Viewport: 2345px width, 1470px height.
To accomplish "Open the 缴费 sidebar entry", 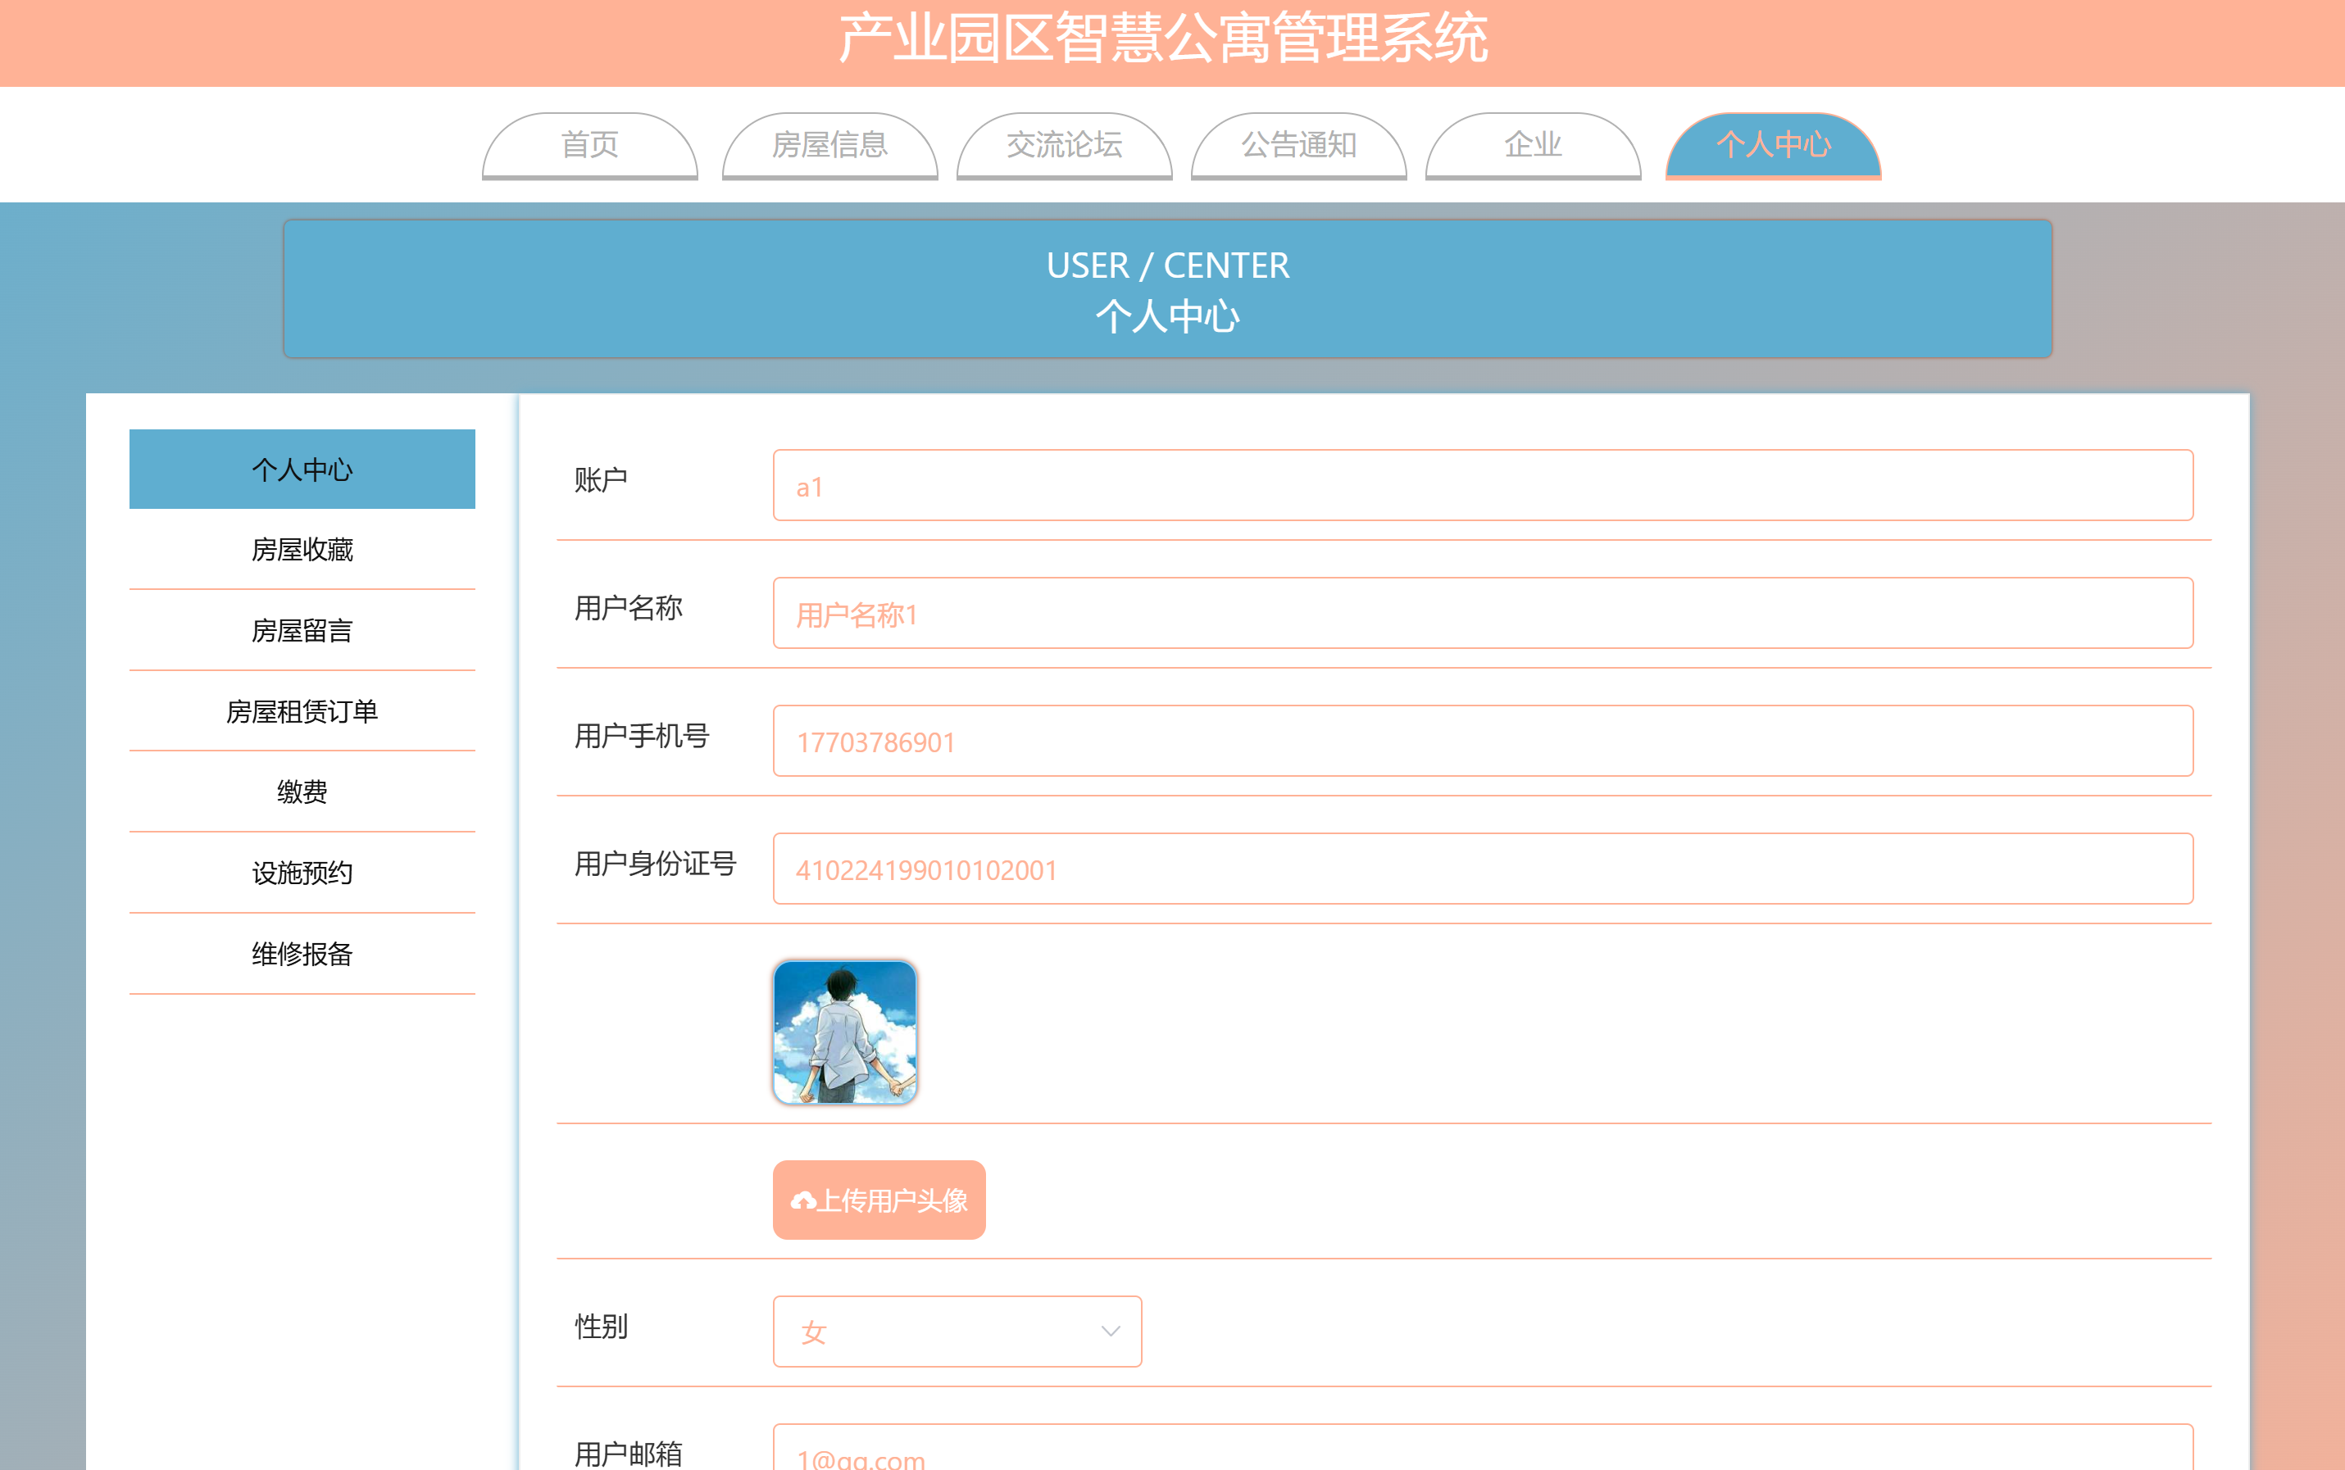I will [x=302, y=792].
